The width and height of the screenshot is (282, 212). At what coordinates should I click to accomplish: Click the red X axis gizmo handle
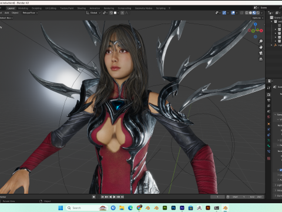pos(261,31)
